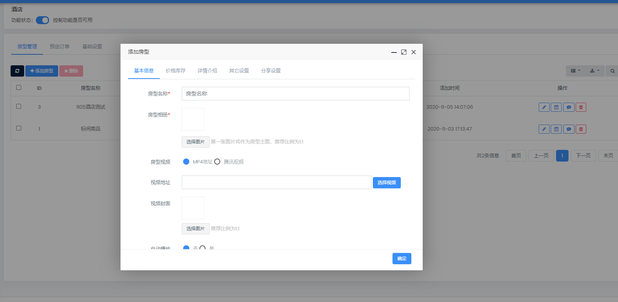This screenshot has height=302, width=618.
Task: Open the 基础设置 tab
Action: (x=92, y=46)
